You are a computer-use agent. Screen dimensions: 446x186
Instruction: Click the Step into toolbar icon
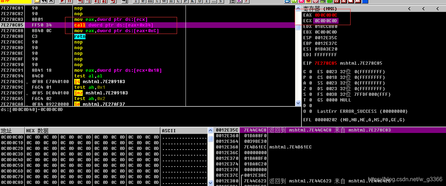(x=81, y=1)
